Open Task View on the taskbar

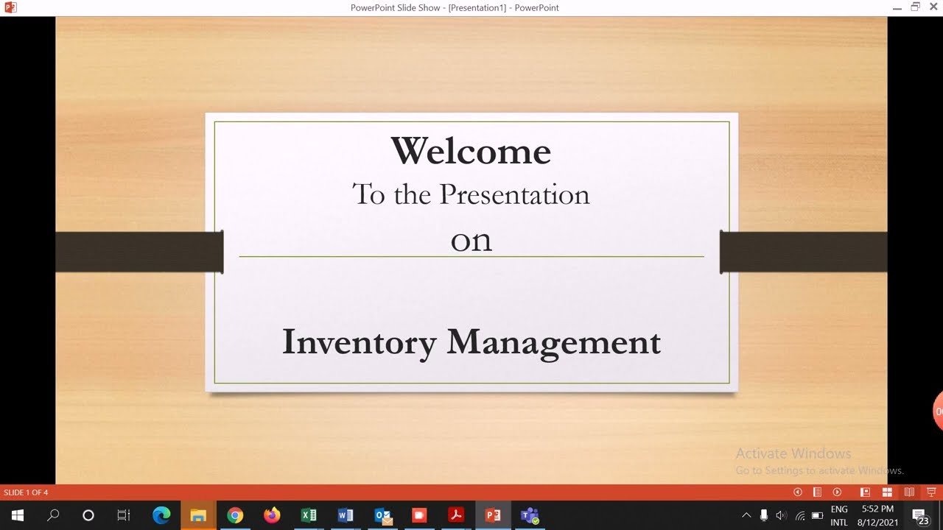(x=124, y=515)
